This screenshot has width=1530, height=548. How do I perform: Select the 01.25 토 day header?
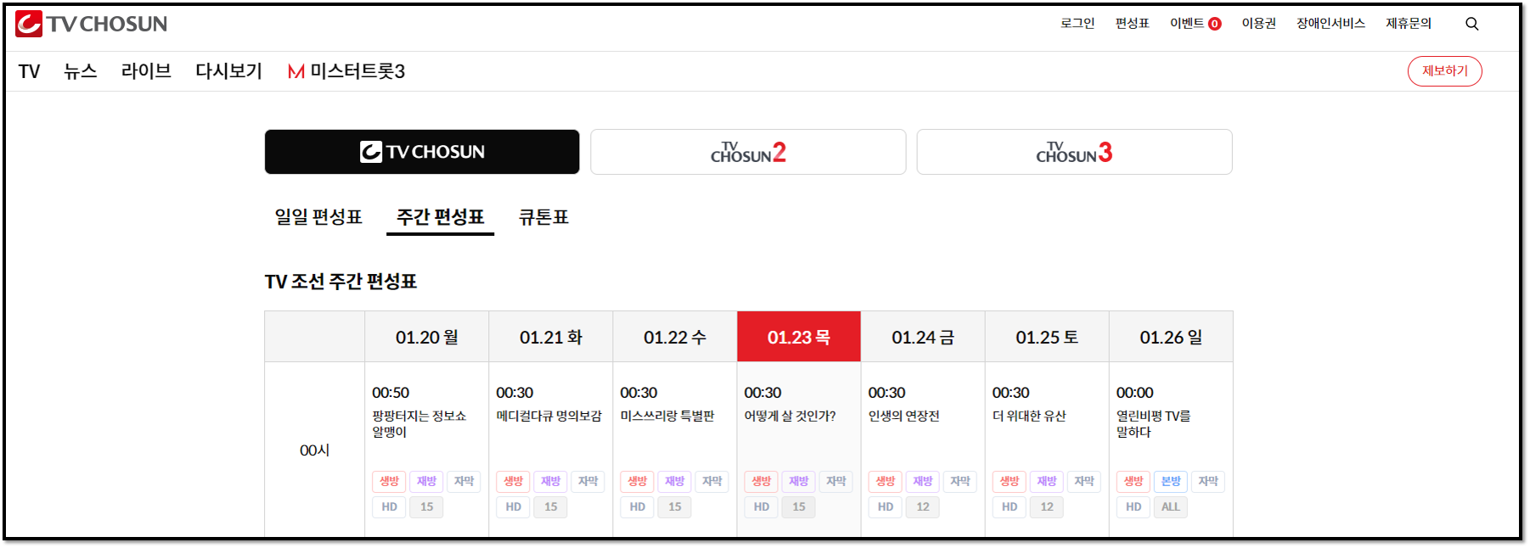(1046, 338)
